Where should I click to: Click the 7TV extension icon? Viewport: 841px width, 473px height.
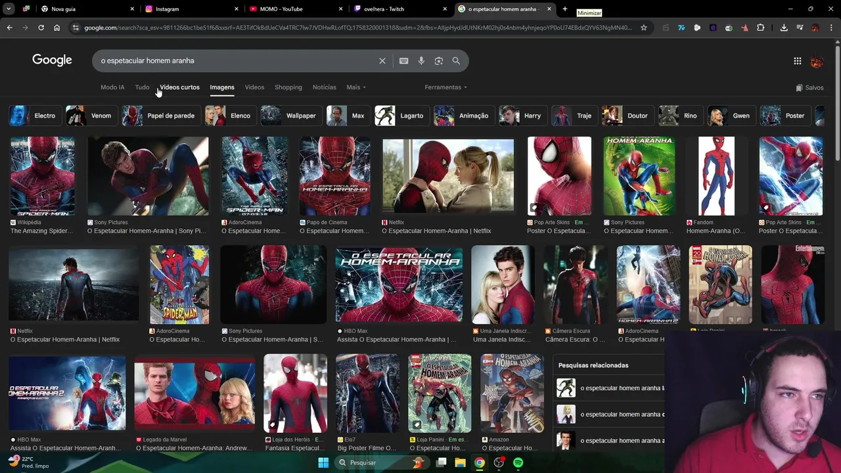pyautogui.click(x=681, y=28)
